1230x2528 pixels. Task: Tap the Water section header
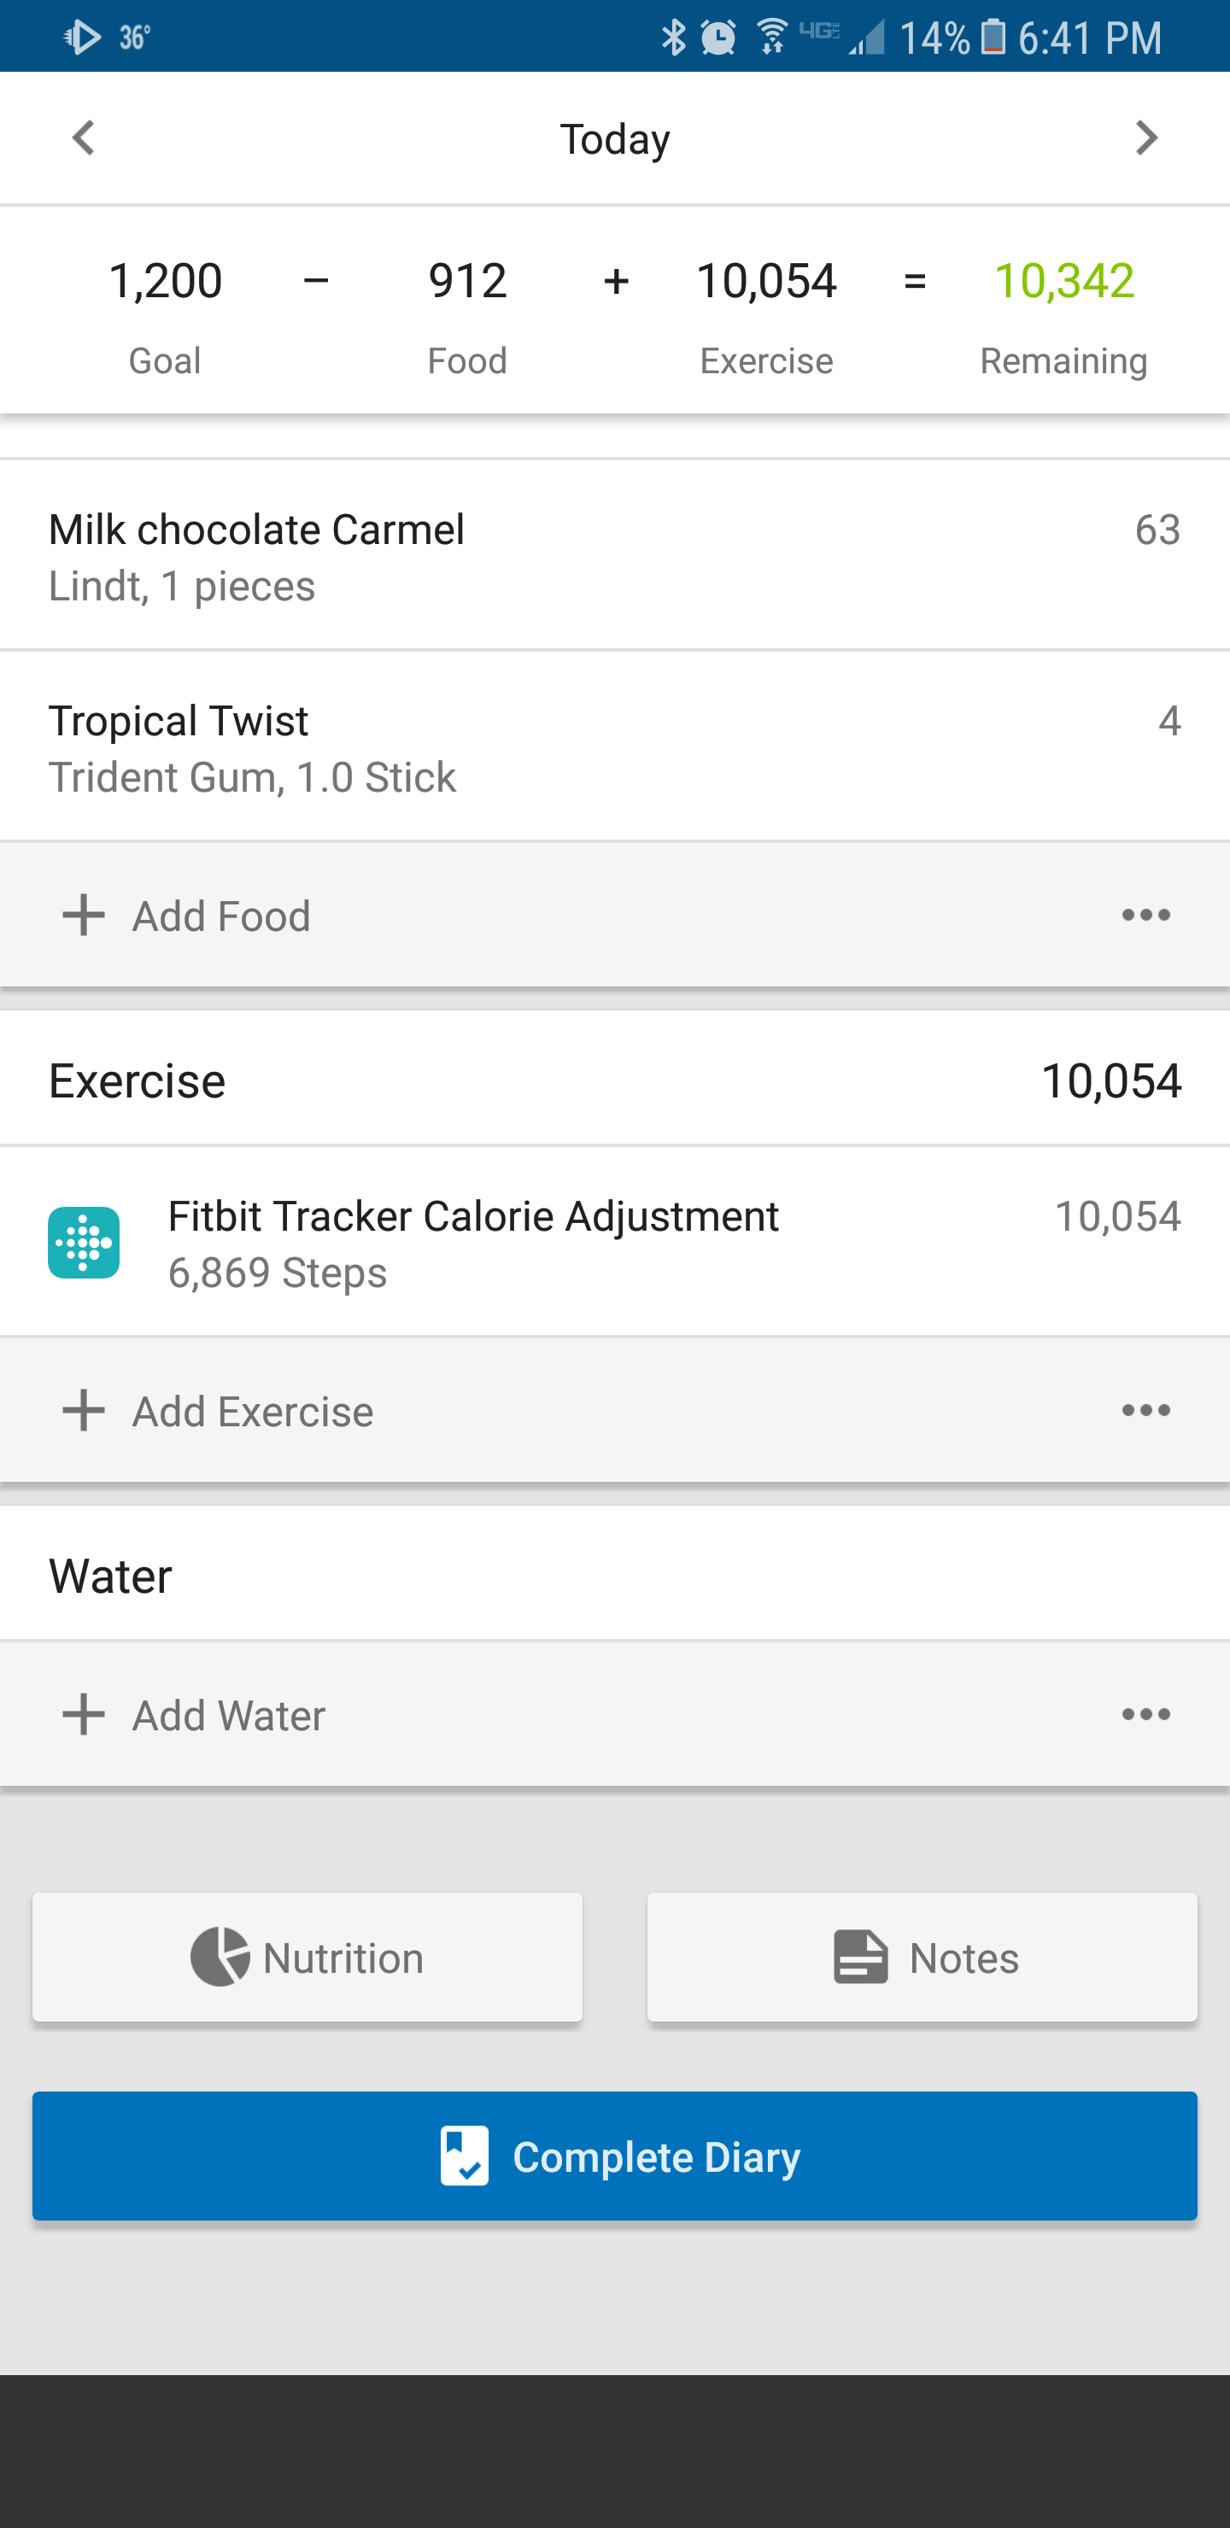coord(614,1576)
